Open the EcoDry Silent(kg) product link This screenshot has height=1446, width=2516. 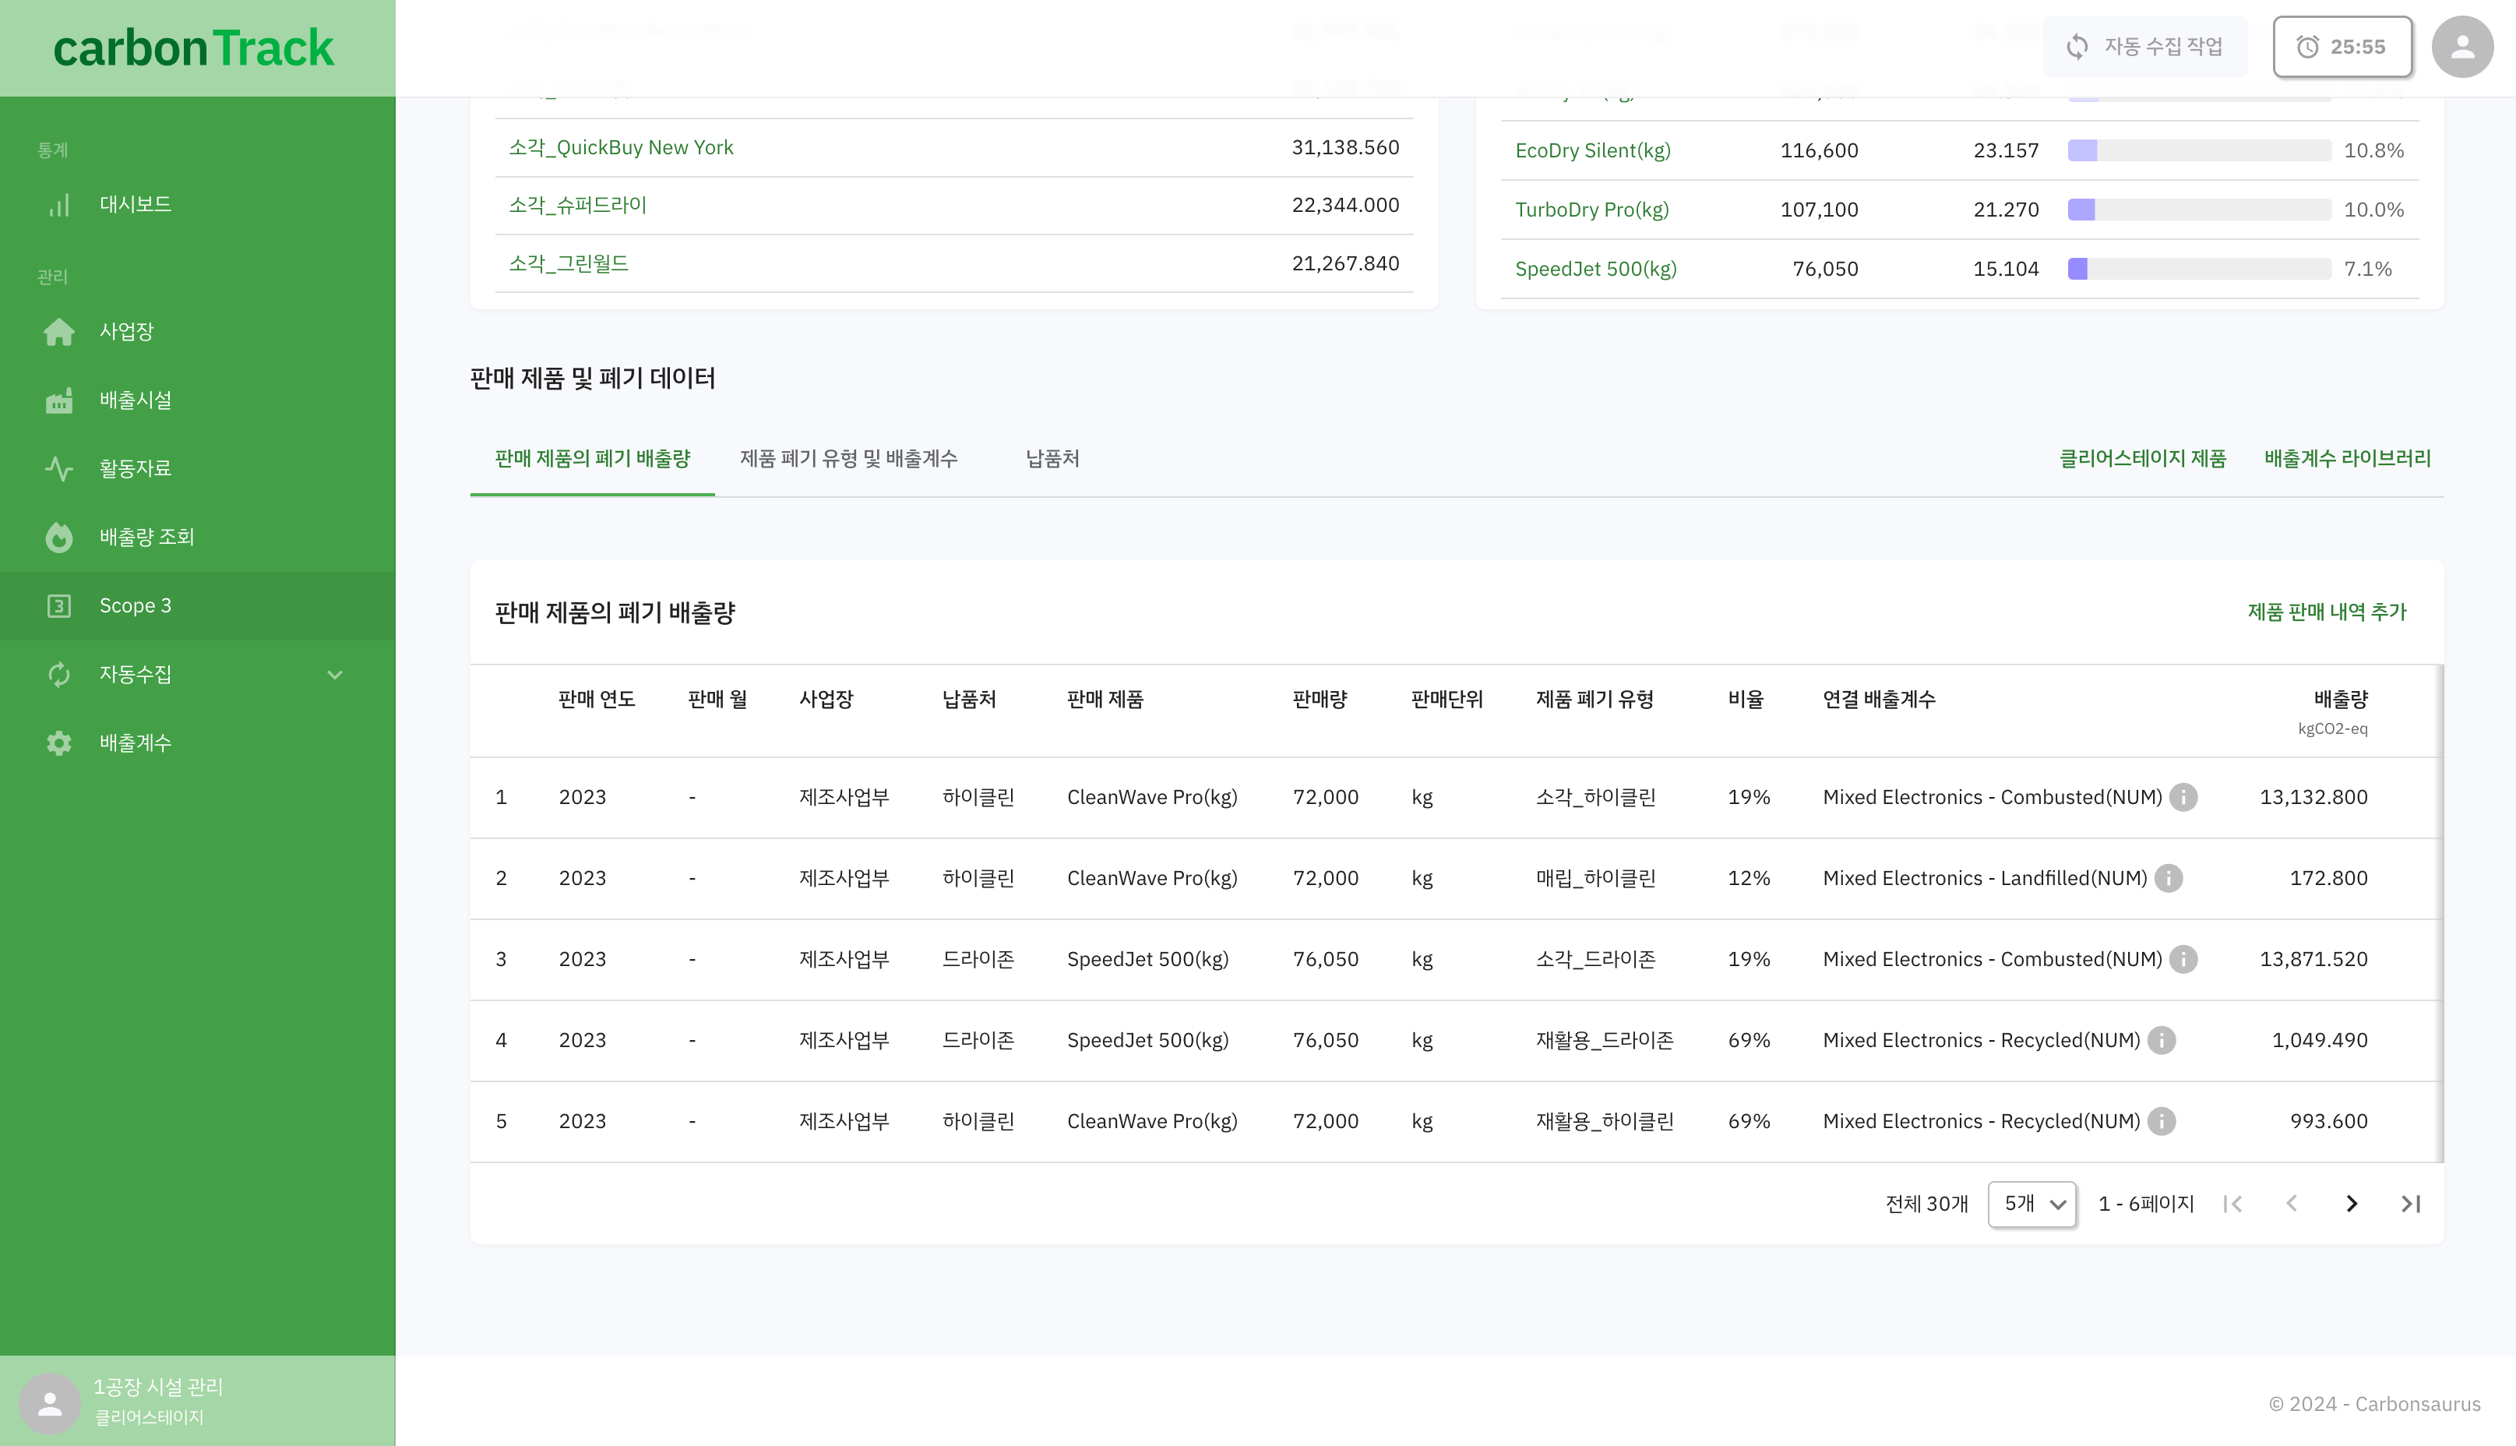(x=1593, y=151)
